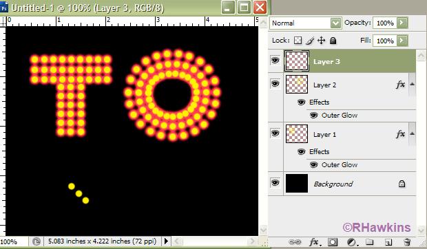Open the Opacity slider arrow
This screenshot has height=249, width=427.
pos(402,23)
